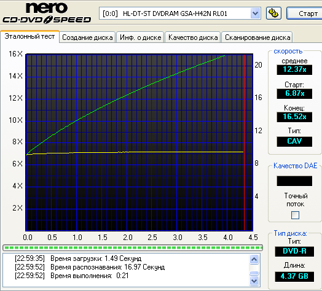Click the Nero CD-DVD Speed logo
This screenshot has width=322, height=291.
click(x=47, y=13)
